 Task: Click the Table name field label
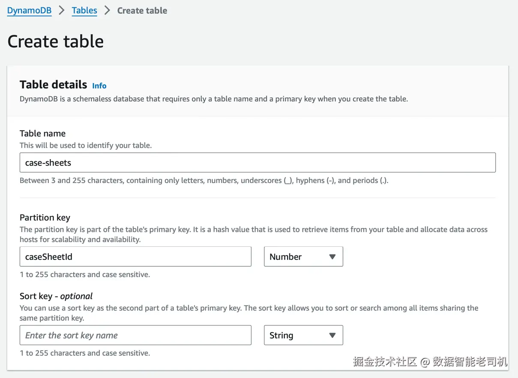(x=42, y=133)
